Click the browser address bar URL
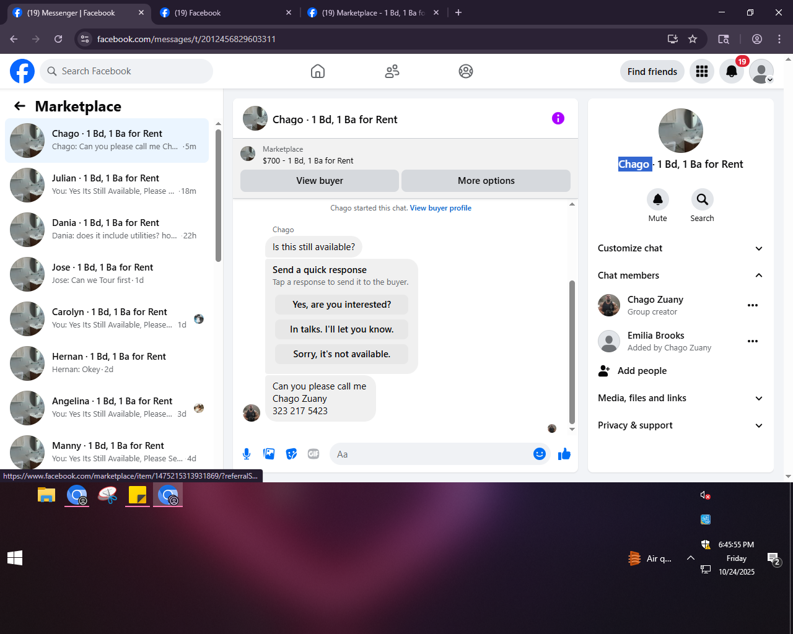 point(186,39)
